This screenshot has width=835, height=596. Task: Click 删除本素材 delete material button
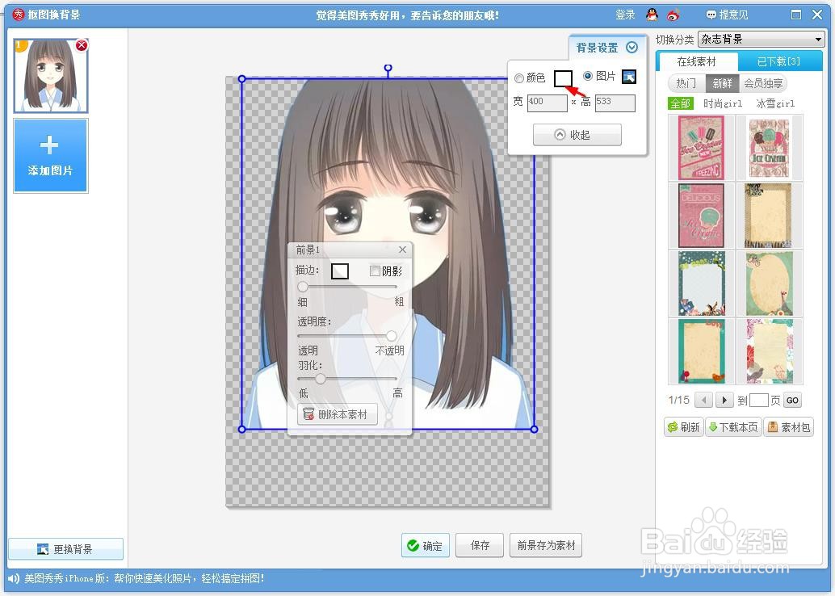tap(337, 414)
